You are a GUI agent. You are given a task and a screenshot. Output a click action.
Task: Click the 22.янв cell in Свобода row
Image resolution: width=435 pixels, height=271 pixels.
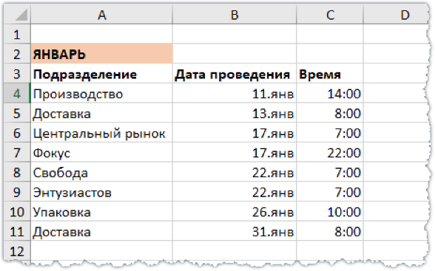pos(235,172)
